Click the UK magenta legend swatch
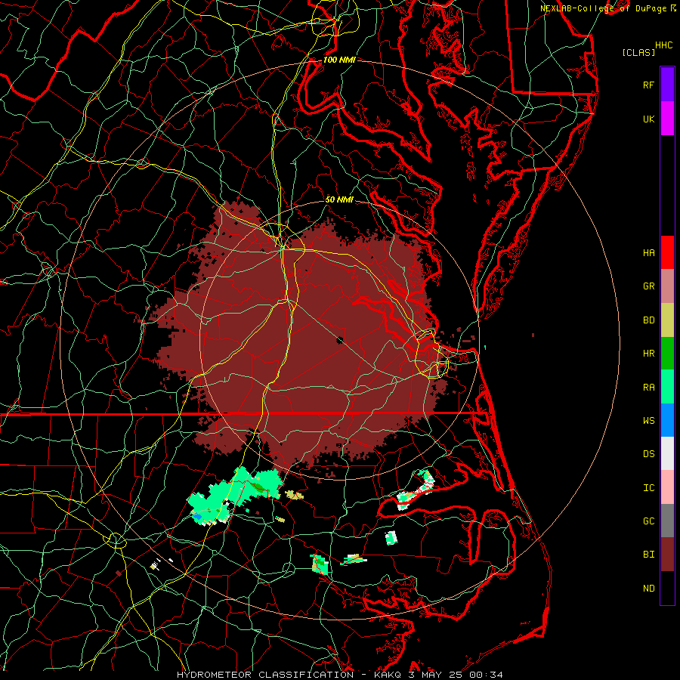The width and height of the screenshot is (680, 680). (667, 119)
